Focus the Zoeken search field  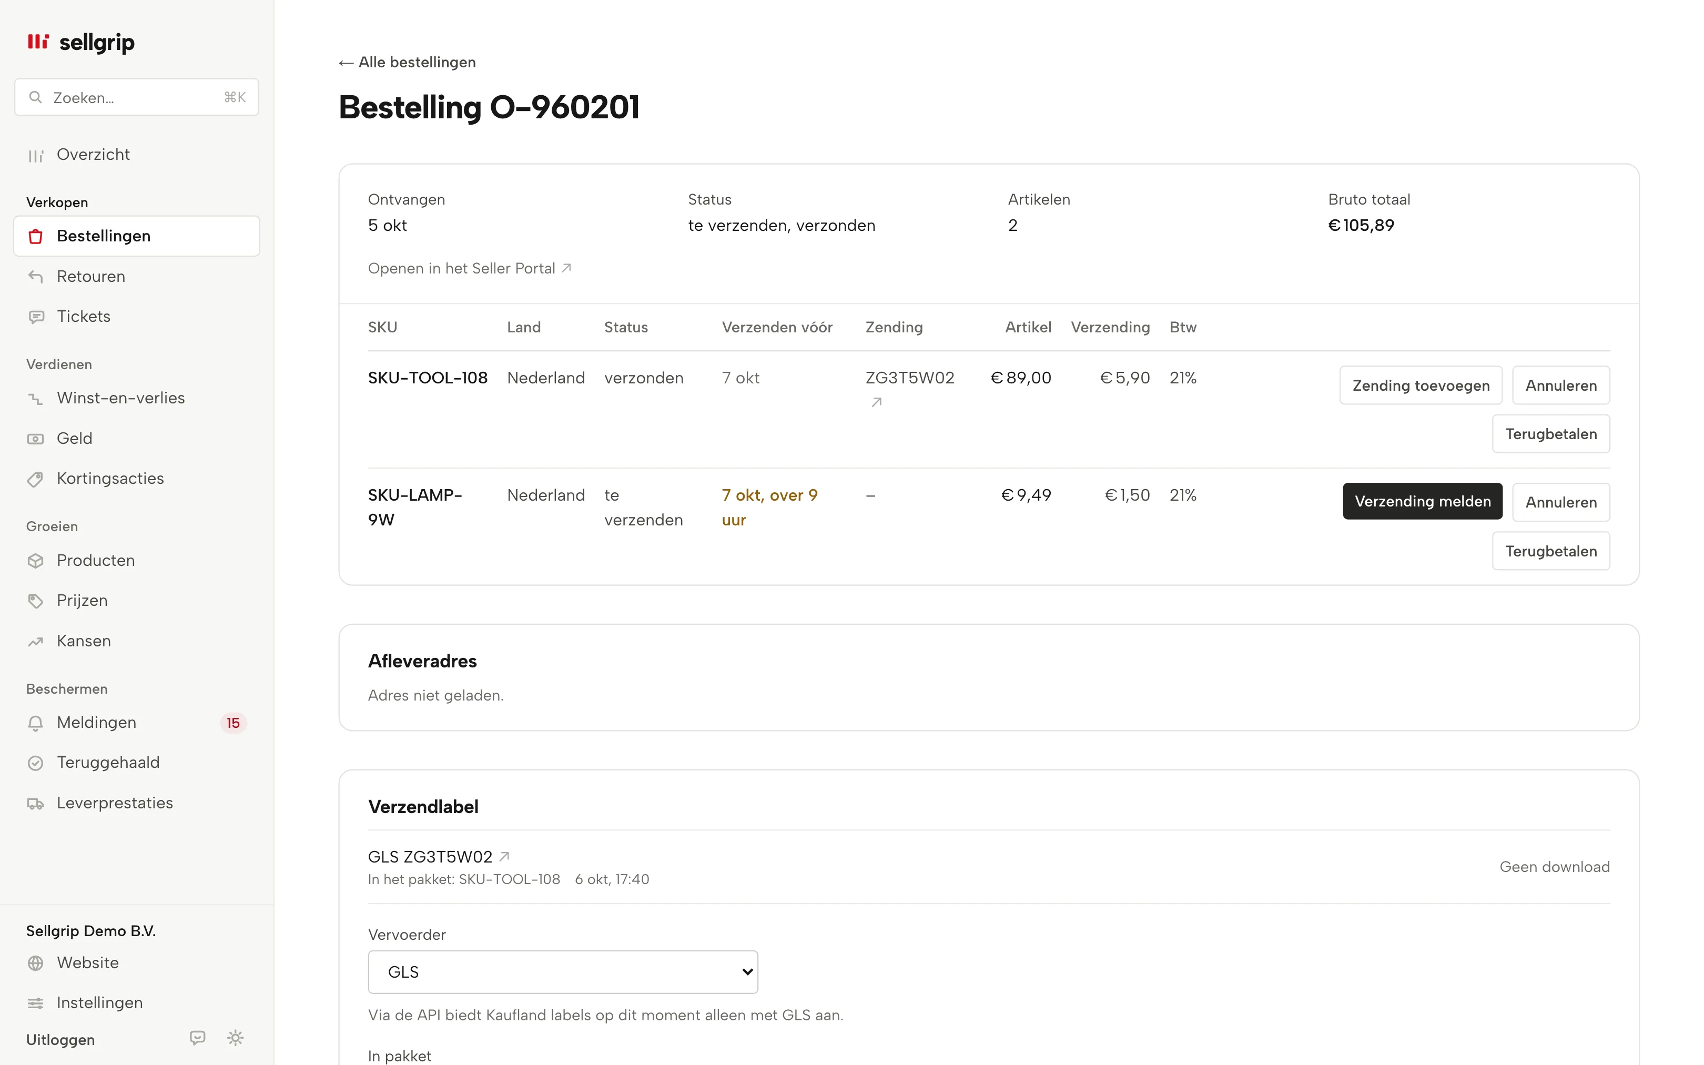[x=137, y=98]
